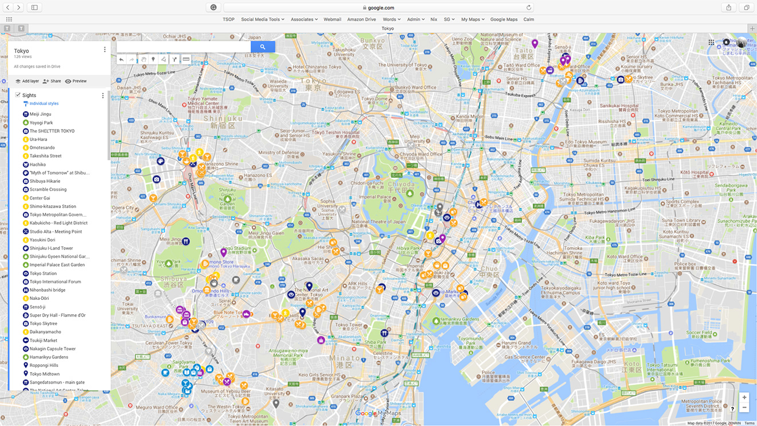Click the Preview button

76,81
